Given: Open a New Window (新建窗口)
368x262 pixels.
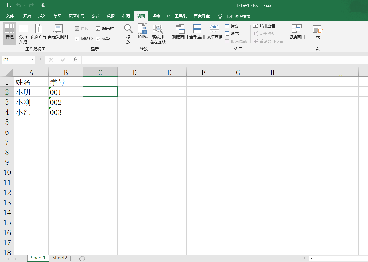Looking at the screenshot, I should pyautogui.click(x=180, y=32).
